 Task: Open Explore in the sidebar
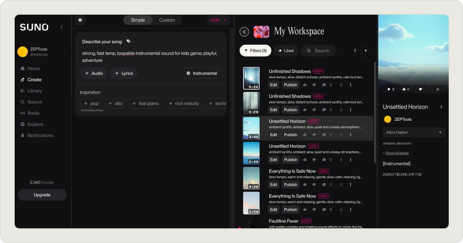pyautogui.click(x=35, y=124)
